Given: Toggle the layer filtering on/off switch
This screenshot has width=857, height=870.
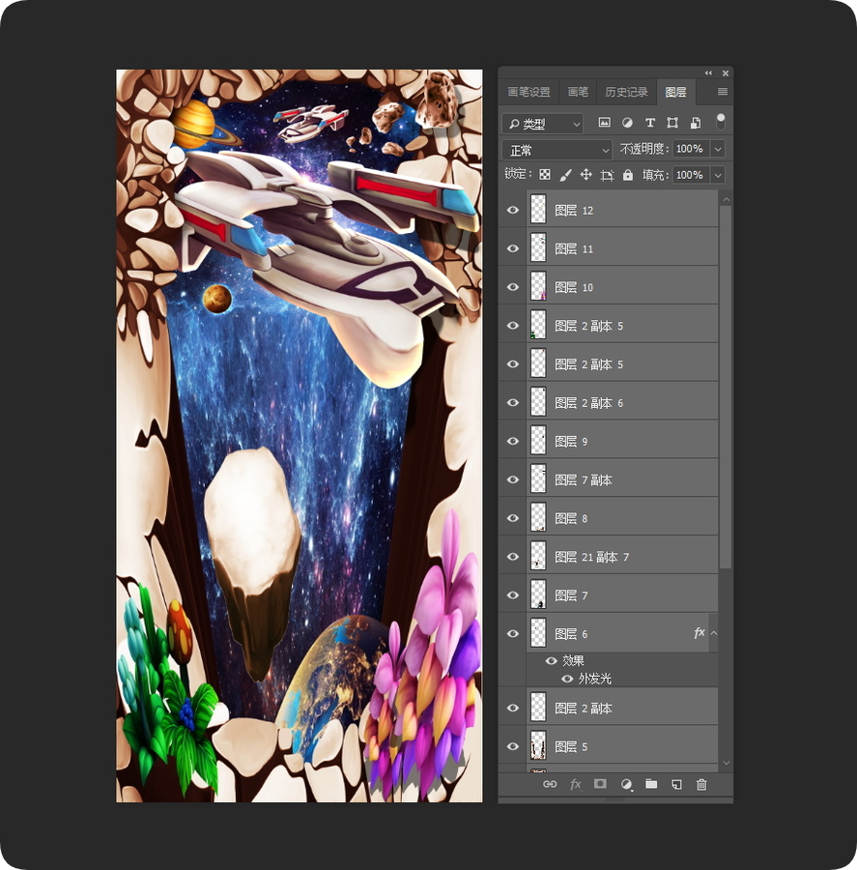Looking at the screenshot, I should [x=720, y=121].
